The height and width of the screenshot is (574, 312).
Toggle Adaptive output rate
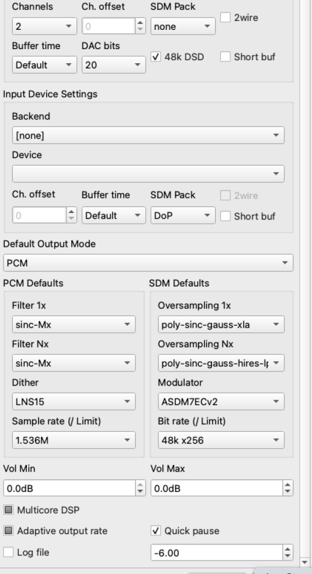(x=8, y=531)
